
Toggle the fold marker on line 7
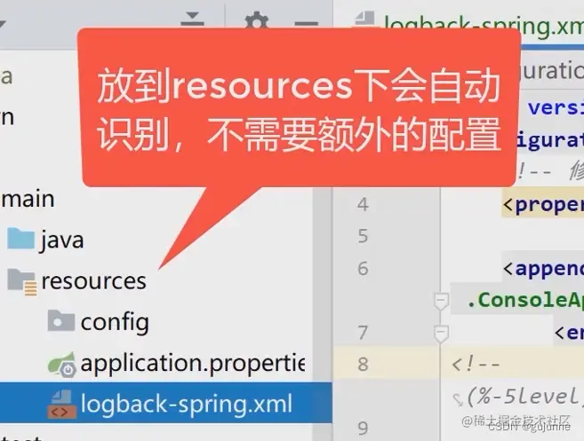tap(441, 333)
